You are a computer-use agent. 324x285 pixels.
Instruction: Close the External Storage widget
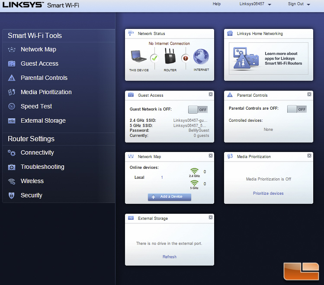[211, 217]
